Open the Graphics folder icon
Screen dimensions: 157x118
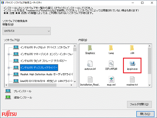[x=90, y=48]
